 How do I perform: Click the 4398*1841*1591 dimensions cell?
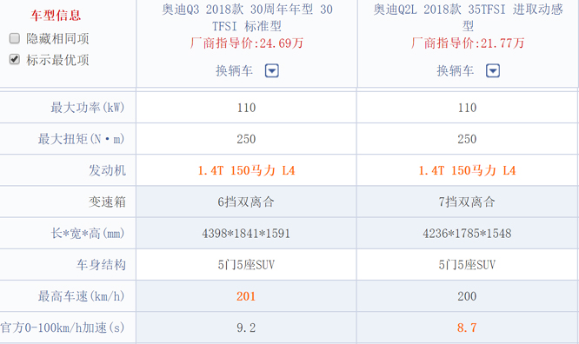pos(246,234)
